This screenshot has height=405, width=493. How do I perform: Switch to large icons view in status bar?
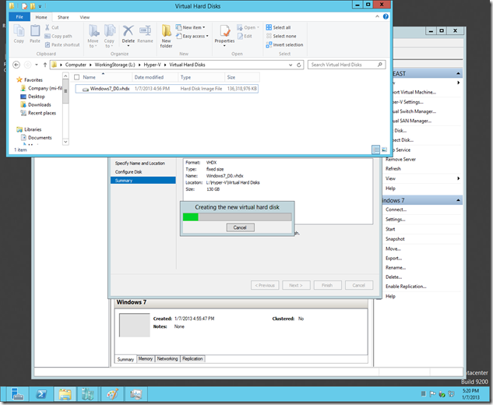(384, 150)
